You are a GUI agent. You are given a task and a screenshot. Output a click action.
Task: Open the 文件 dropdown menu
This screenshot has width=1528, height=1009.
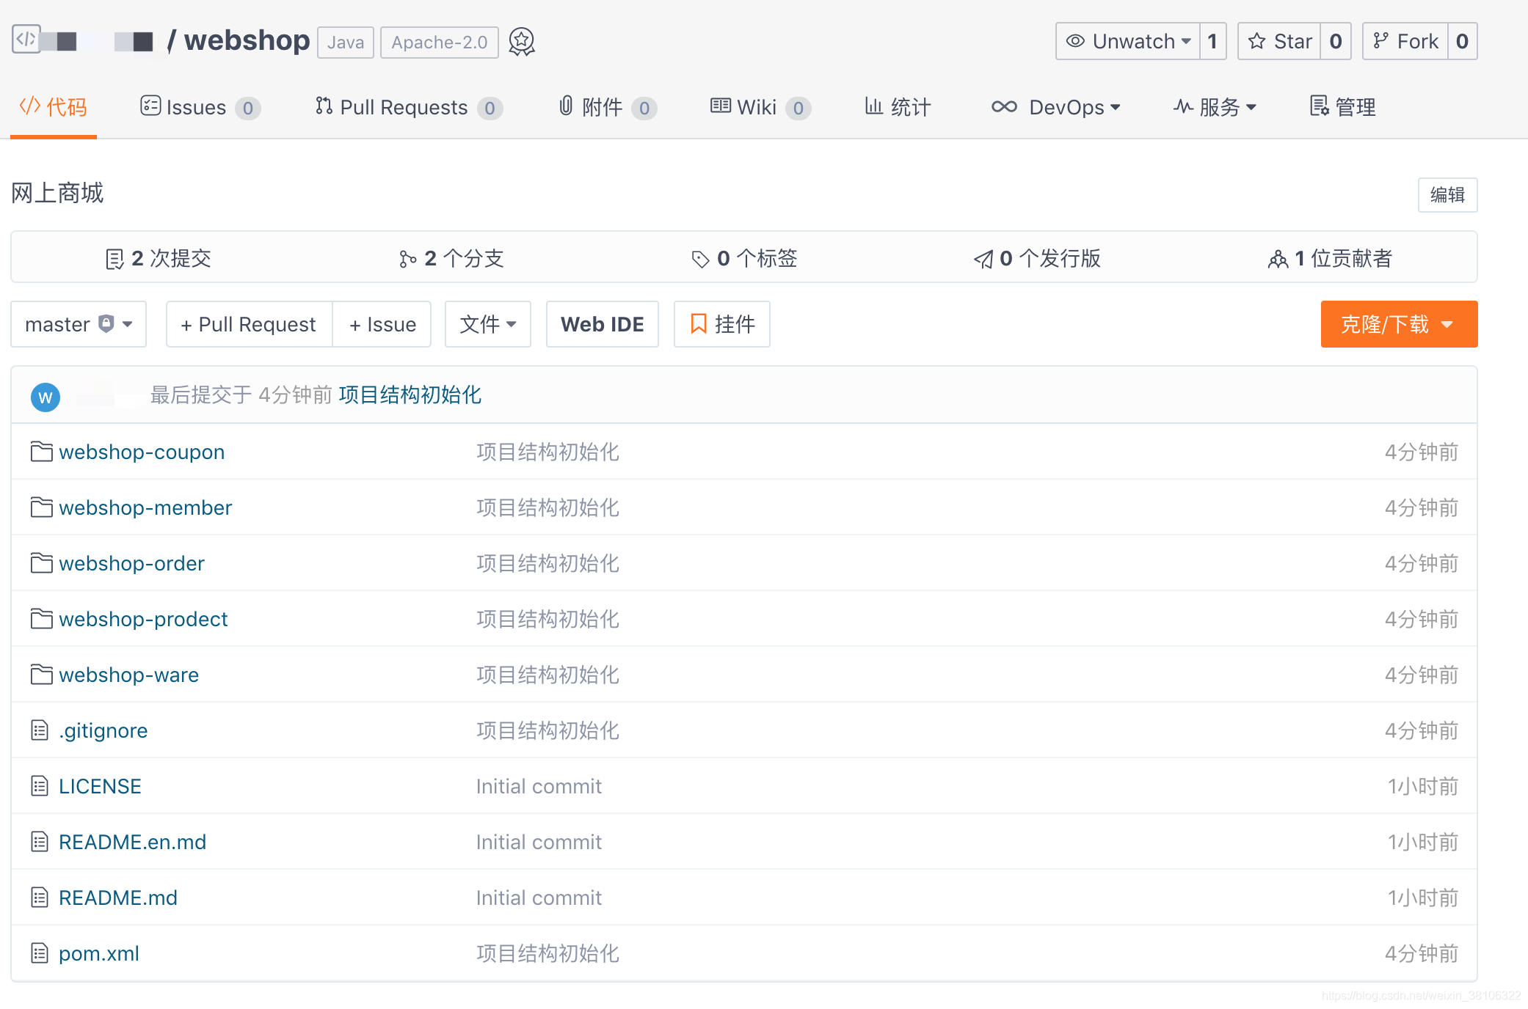(487, 324)
